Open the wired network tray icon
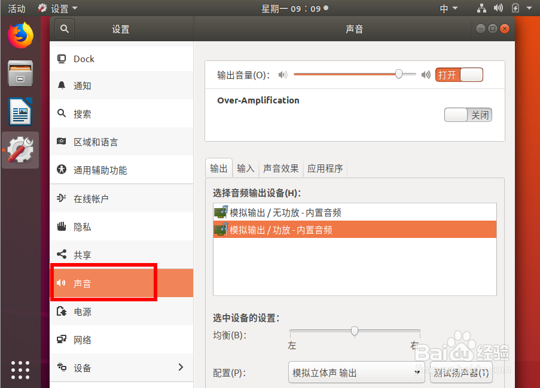Image resolution: width=540 pixels, height=388 pixels. (x=481, y=8)
